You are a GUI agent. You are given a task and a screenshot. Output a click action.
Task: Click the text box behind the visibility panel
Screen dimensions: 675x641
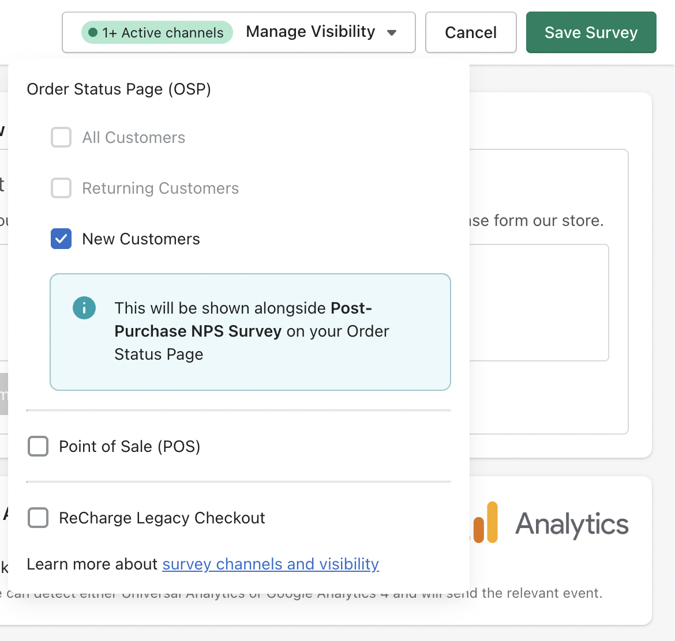[539, 303]
